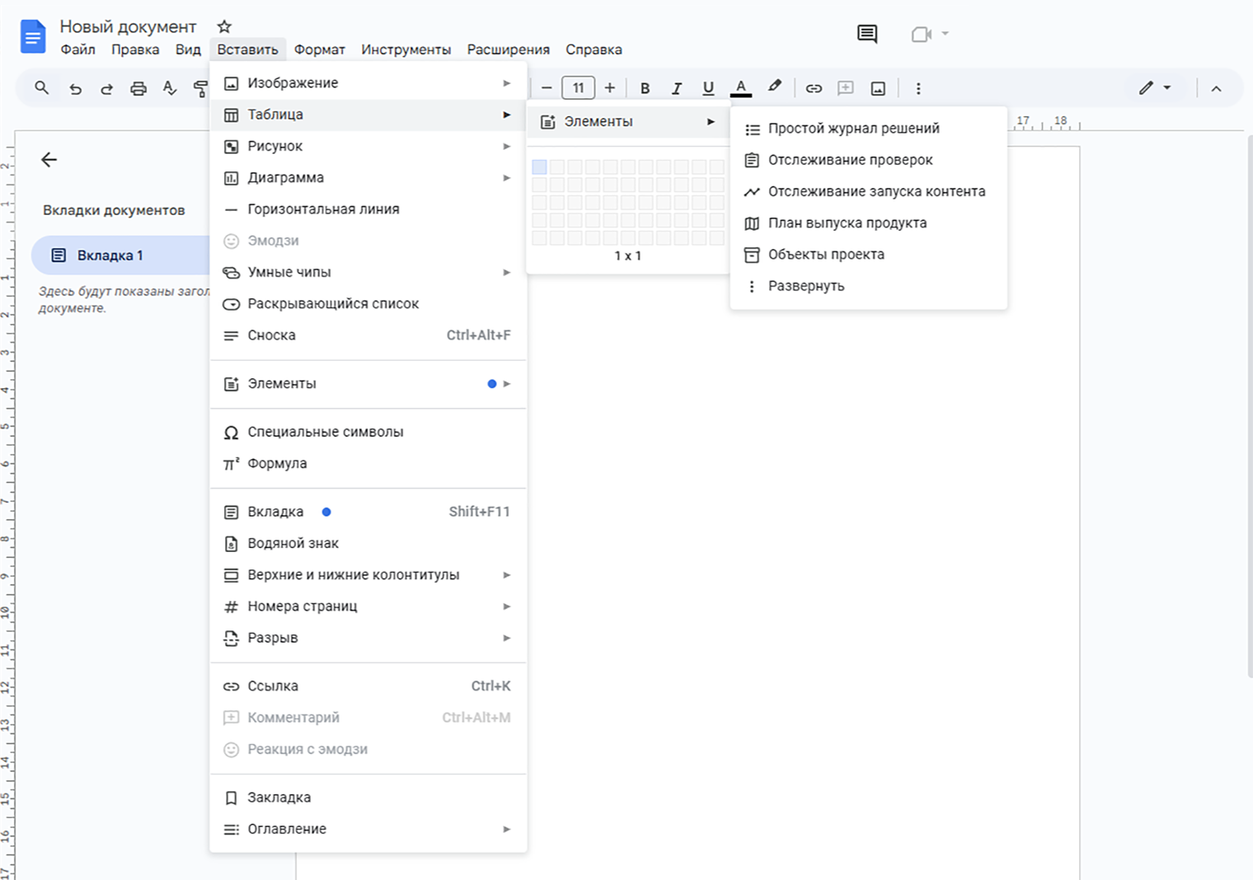Open the Вид menu

pyautogui.click(x=188, y=49)
